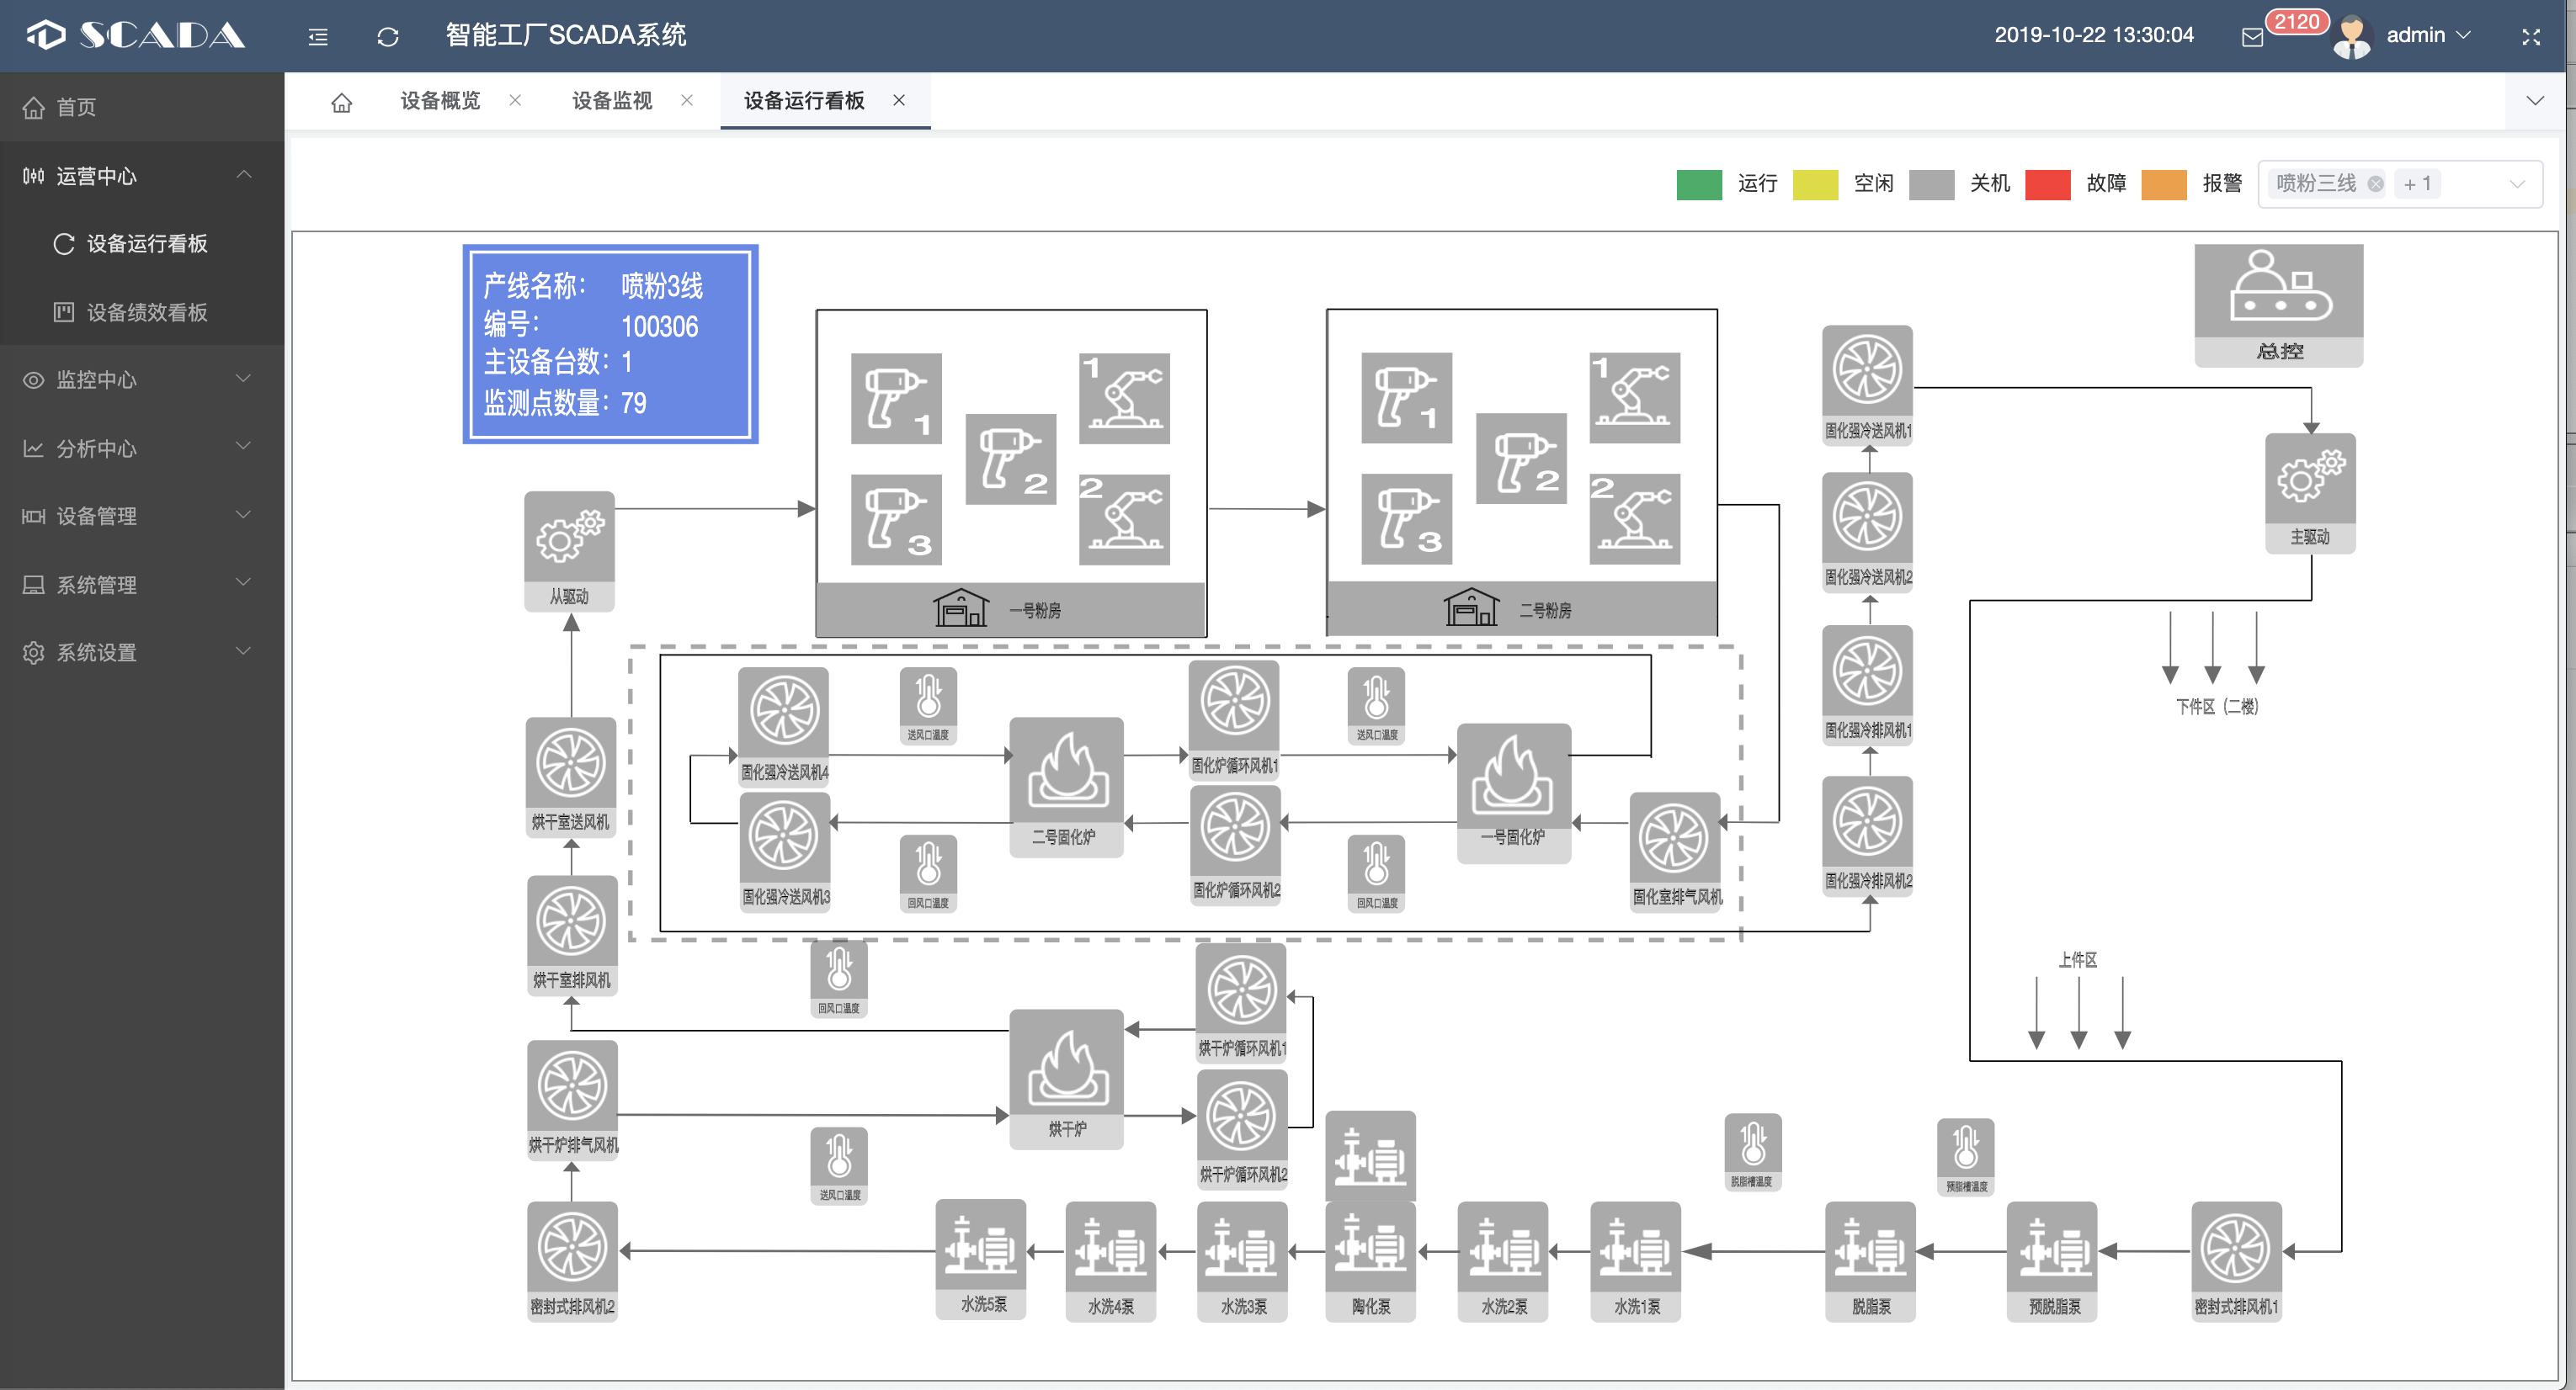The height and width of the screenshot is (1390, 2576).
Task: Click the 总控 master control icon
Action: coord(2278,291)
